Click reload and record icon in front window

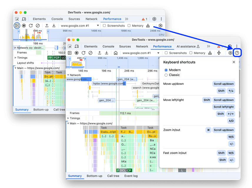point(83,53)
